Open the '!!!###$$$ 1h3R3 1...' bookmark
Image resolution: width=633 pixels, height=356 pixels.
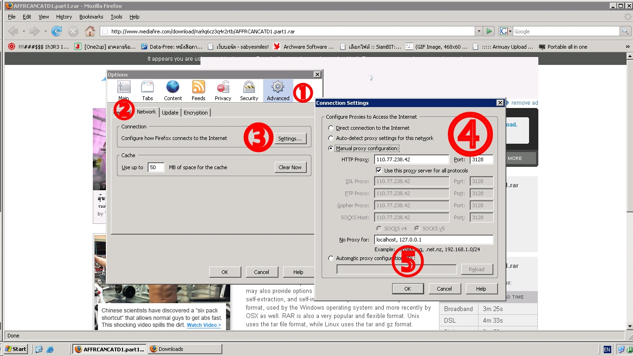tap(38, 47)
